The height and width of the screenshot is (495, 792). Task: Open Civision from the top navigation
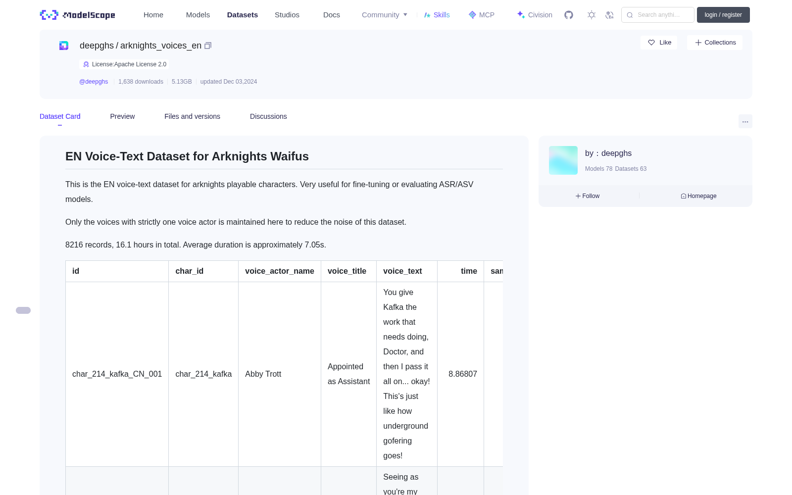tap(535, 15)
